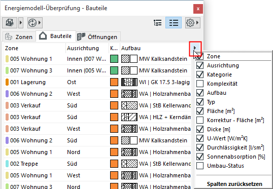Click green category swatch for 007 Wohnung 3 Innen
Viewport: 273px width, 189px height.
tap(114, 70)
